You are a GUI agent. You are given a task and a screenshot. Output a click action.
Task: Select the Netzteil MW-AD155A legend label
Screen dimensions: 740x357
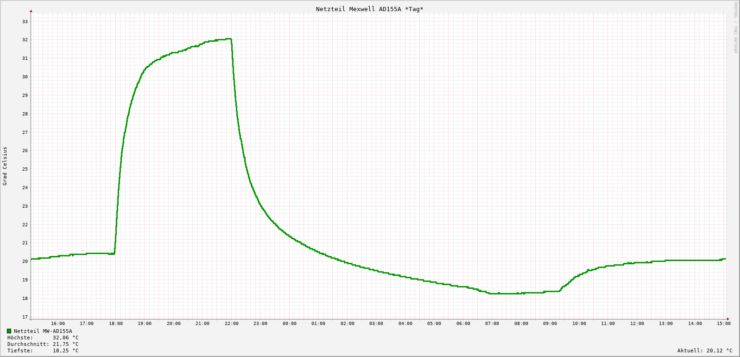[43, 331]
